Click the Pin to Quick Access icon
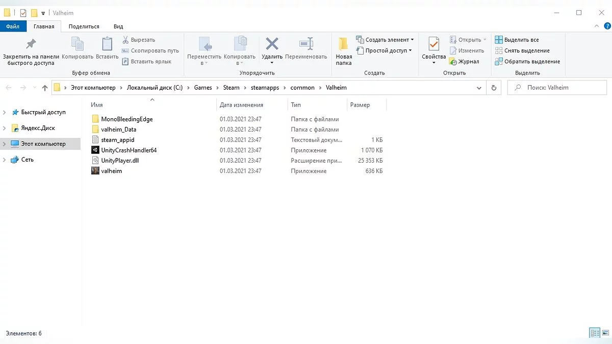Screen dimensions: 612x344 coord(31,44)
